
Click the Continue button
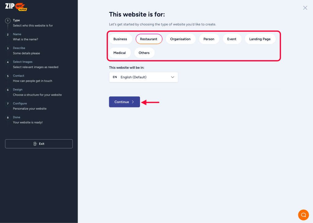[124, 102]
